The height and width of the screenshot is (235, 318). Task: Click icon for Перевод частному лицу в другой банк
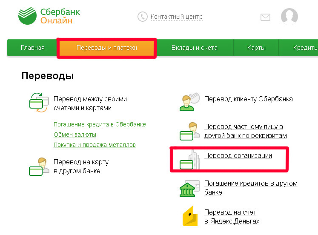(x=190, y=131)
